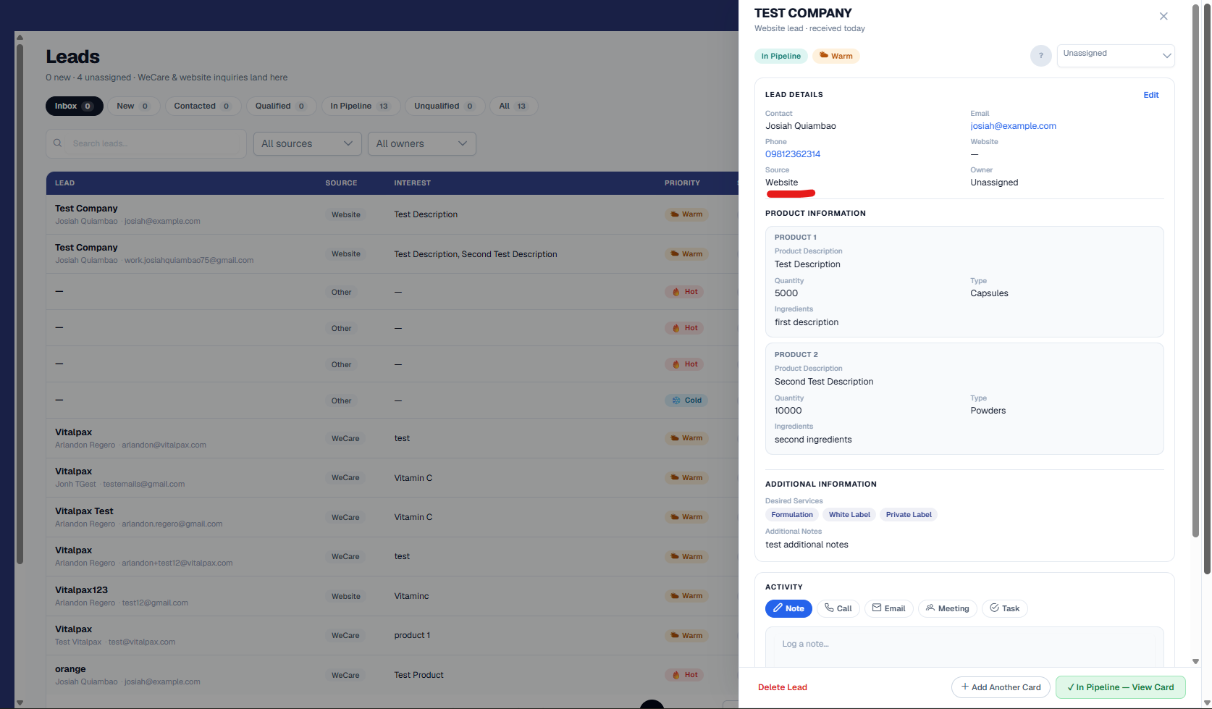This screenshot has height=709, width=1212.
Task: Click the Search leads input field
Action: coord(146,143)
